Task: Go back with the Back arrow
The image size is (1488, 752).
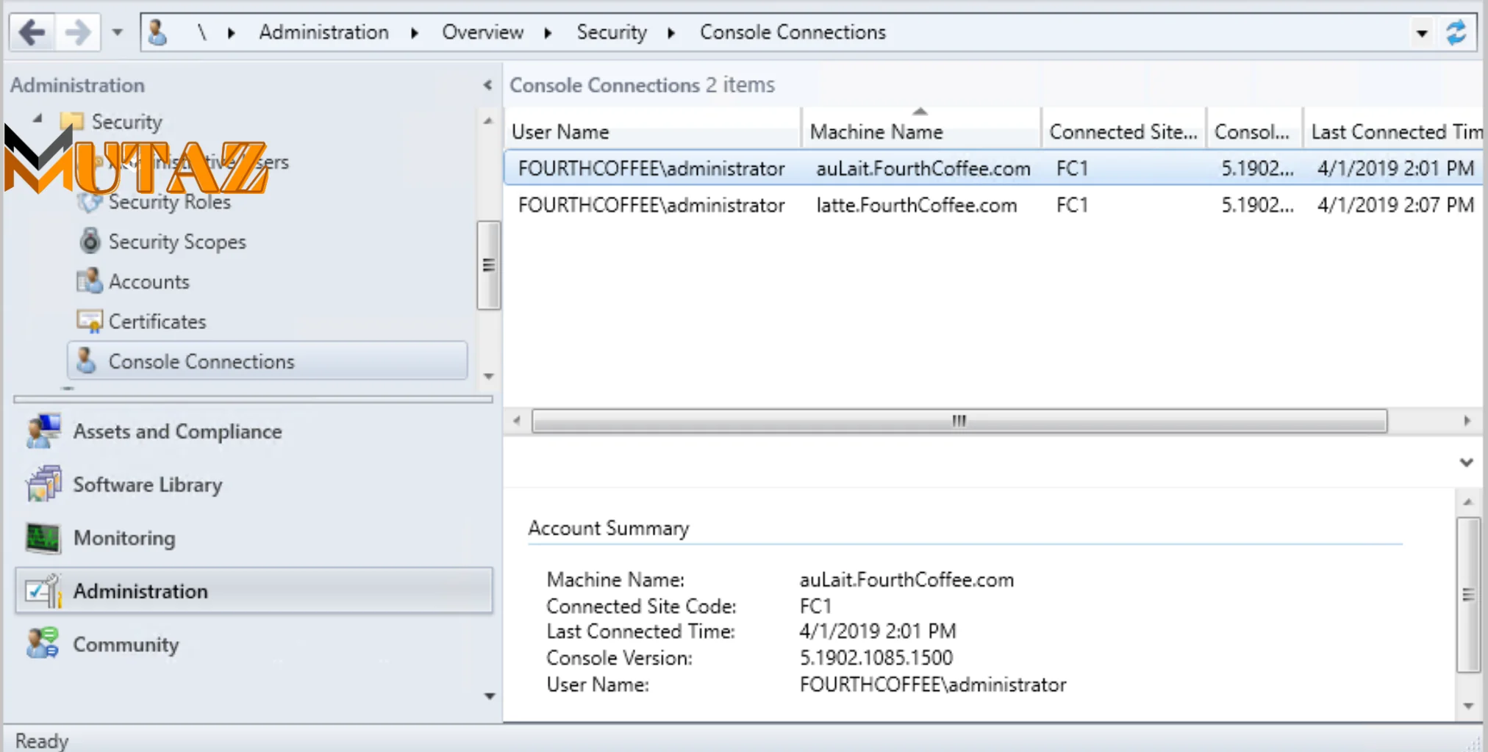Action: click(32, 32)
